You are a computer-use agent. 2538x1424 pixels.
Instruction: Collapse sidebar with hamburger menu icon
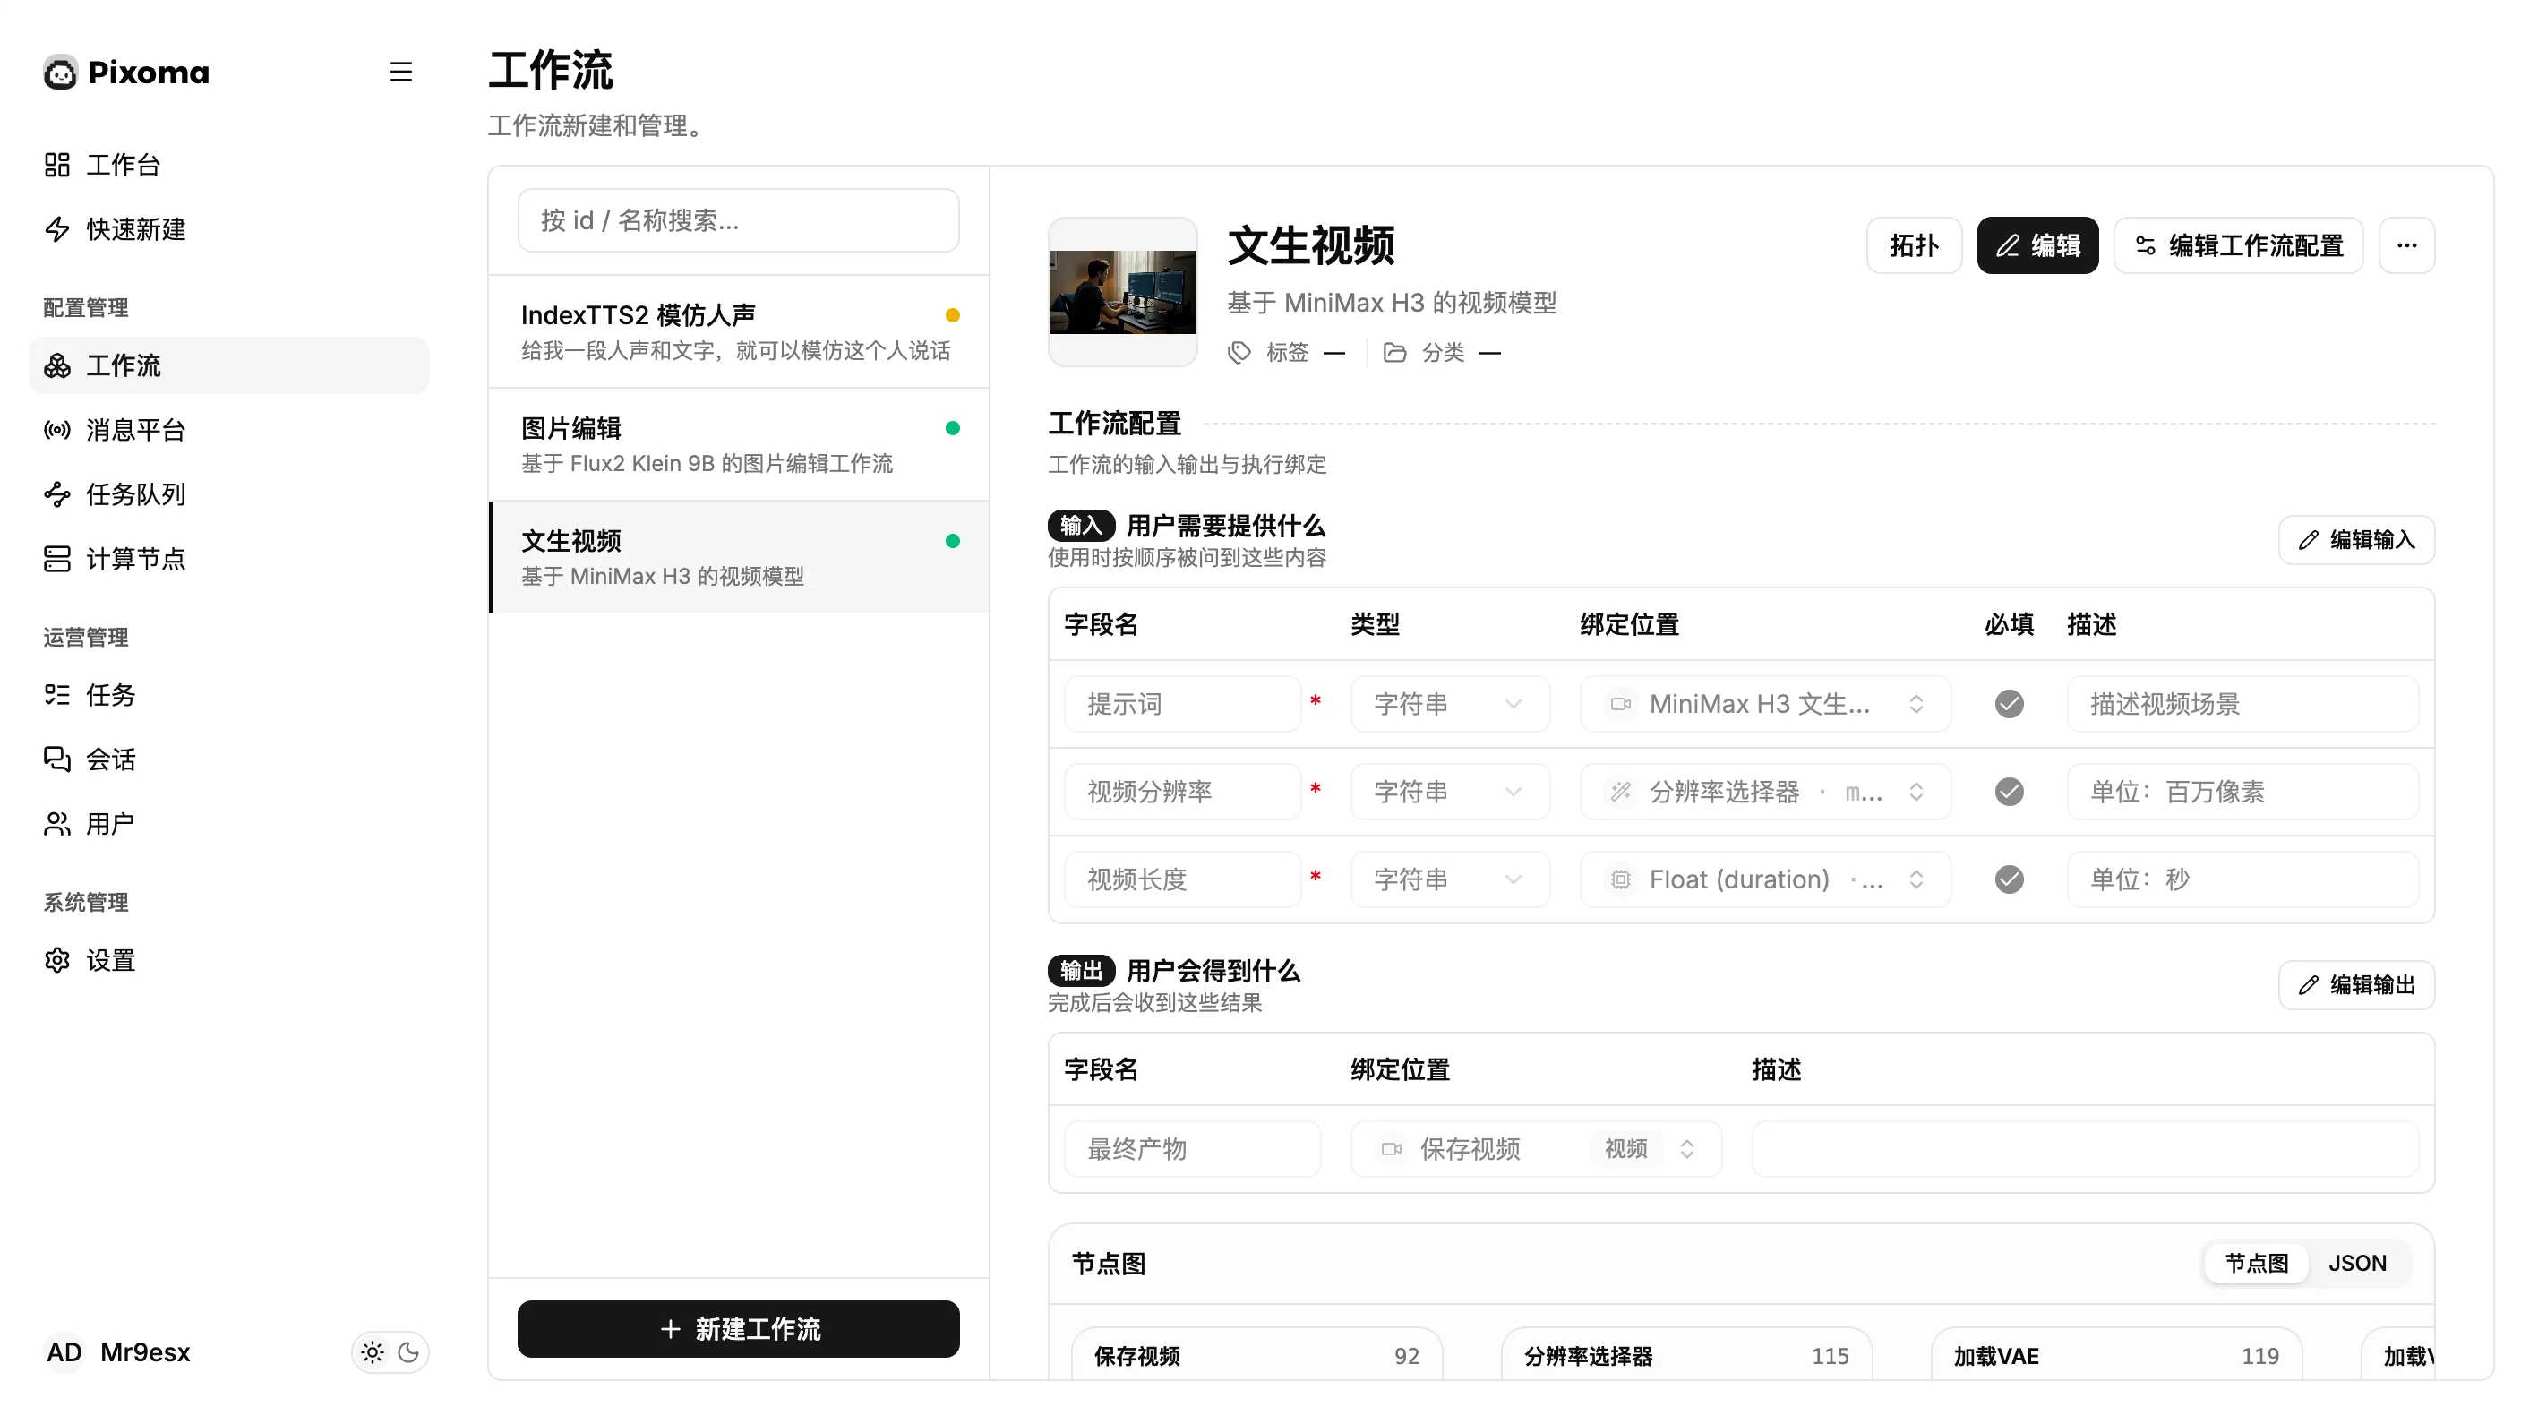point(400,72)
